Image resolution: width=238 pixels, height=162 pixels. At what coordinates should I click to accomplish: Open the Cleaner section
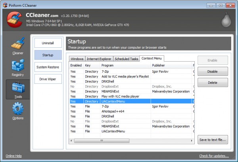click(x=18, y=46)
